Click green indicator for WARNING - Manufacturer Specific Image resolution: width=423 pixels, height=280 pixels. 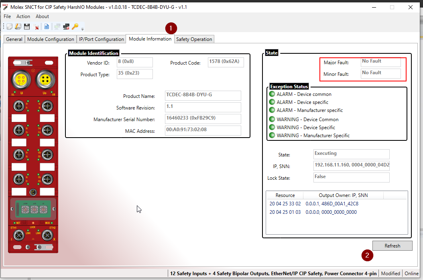(x=272, y=135)
